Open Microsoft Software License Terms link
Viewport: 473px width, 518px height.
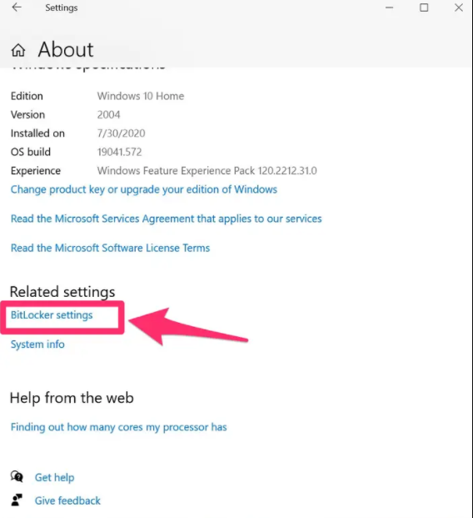110,248
